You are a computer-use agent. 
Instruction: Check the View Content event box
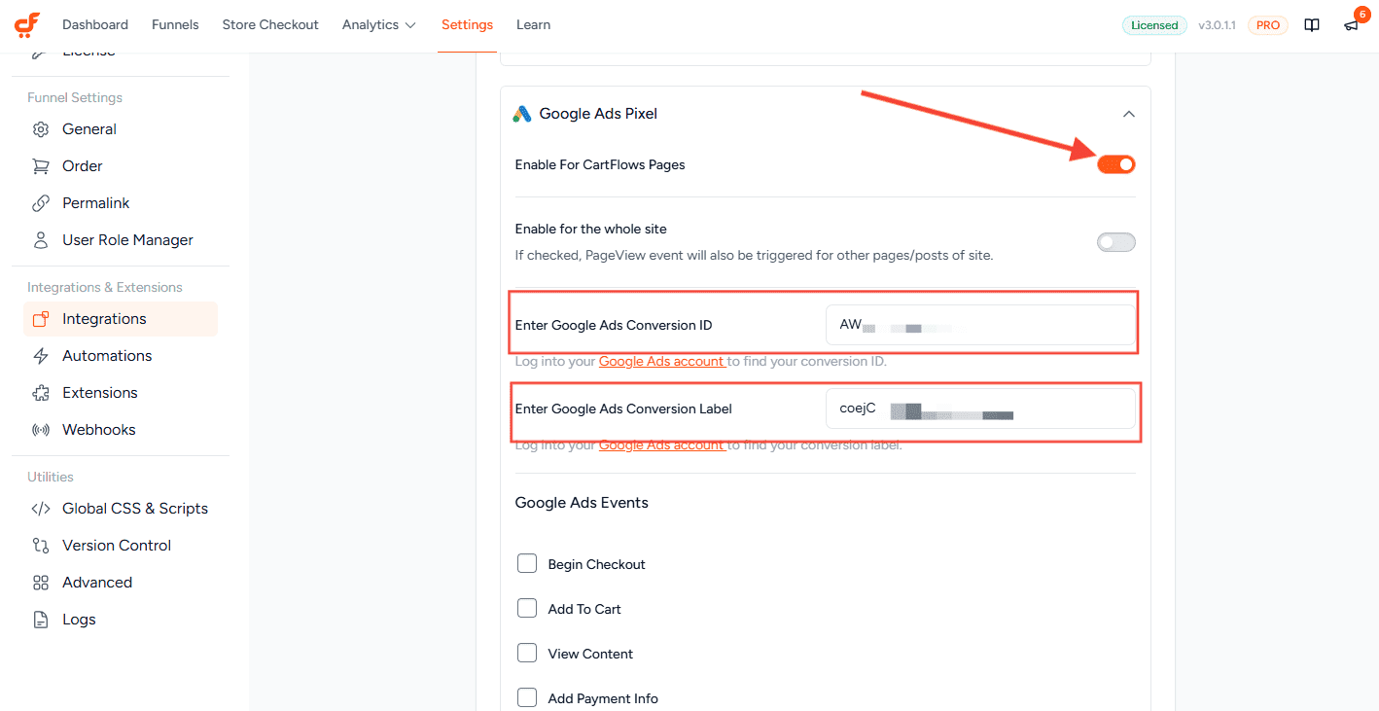tap(527, 653)
